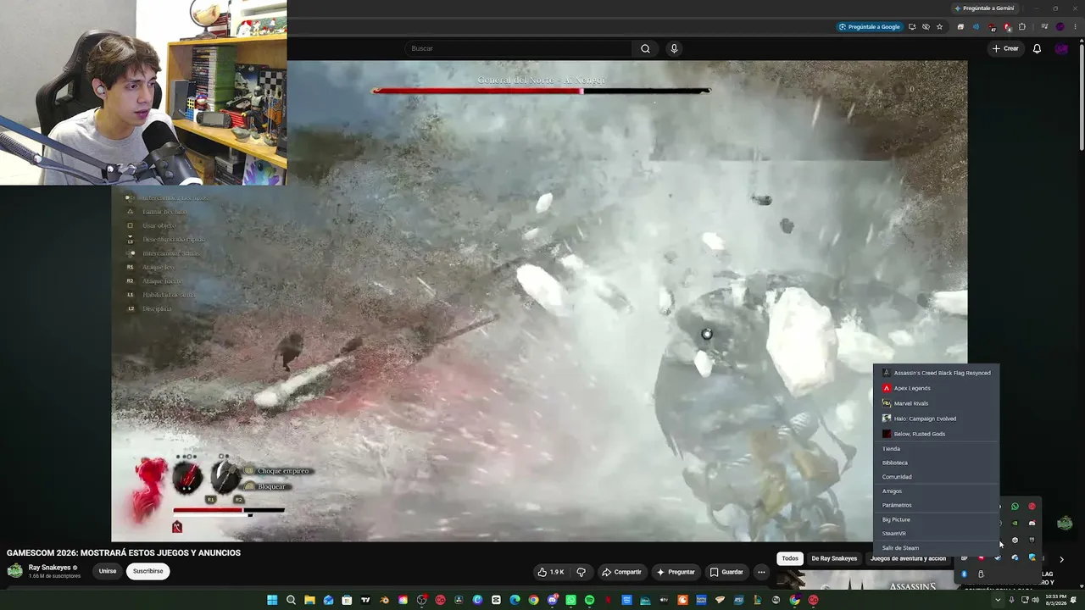Select Juegos de aventura y acción chip

point(908,558)
